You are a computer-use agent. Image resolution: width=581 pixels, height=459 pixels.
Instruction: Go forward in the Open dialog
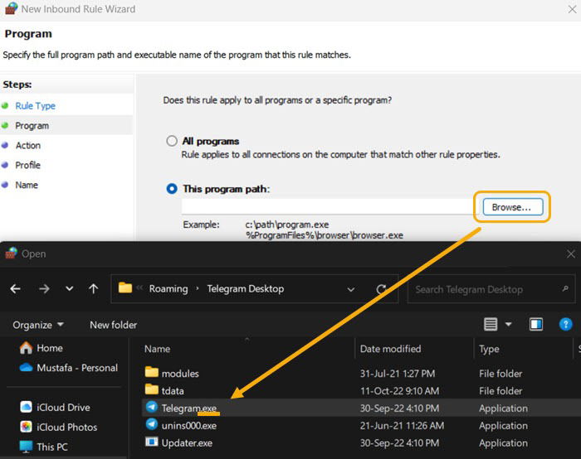pos(44,289)
